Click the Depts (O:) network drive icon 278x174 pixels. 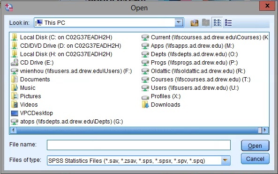145,54
